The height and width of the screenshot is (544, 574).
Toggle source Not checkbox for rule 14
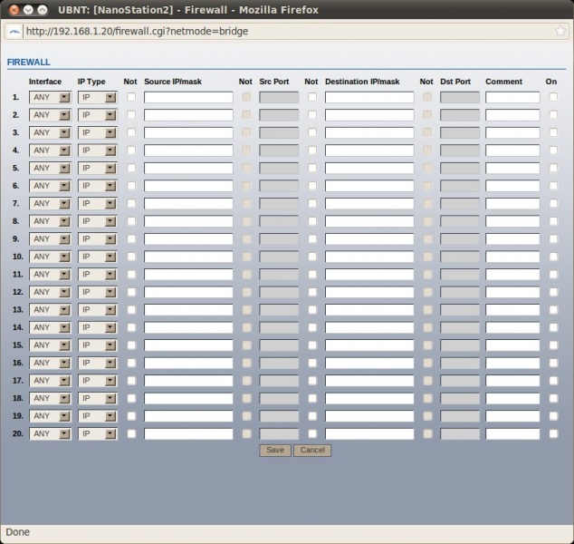pos(131,327)
